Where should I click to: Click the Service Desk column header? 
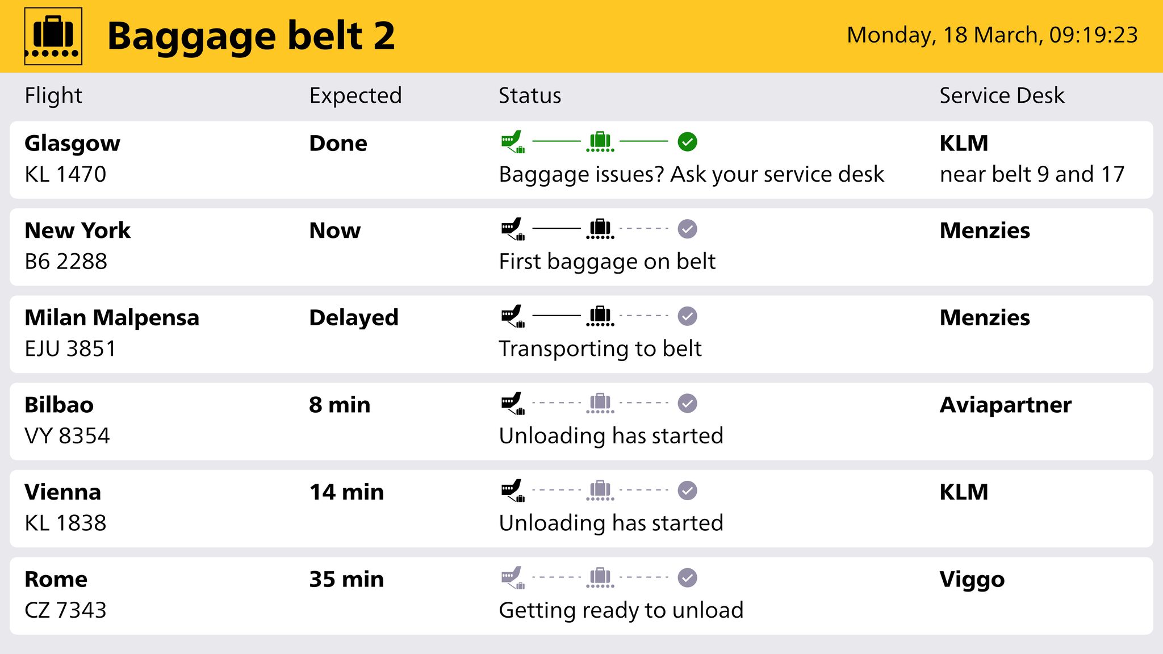tap(1002, 95)
